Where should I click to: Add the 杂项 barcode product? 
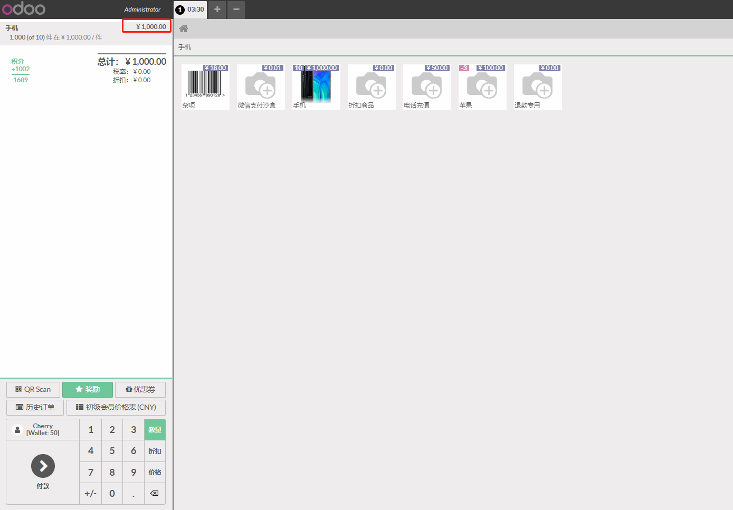tap(205, 87)
